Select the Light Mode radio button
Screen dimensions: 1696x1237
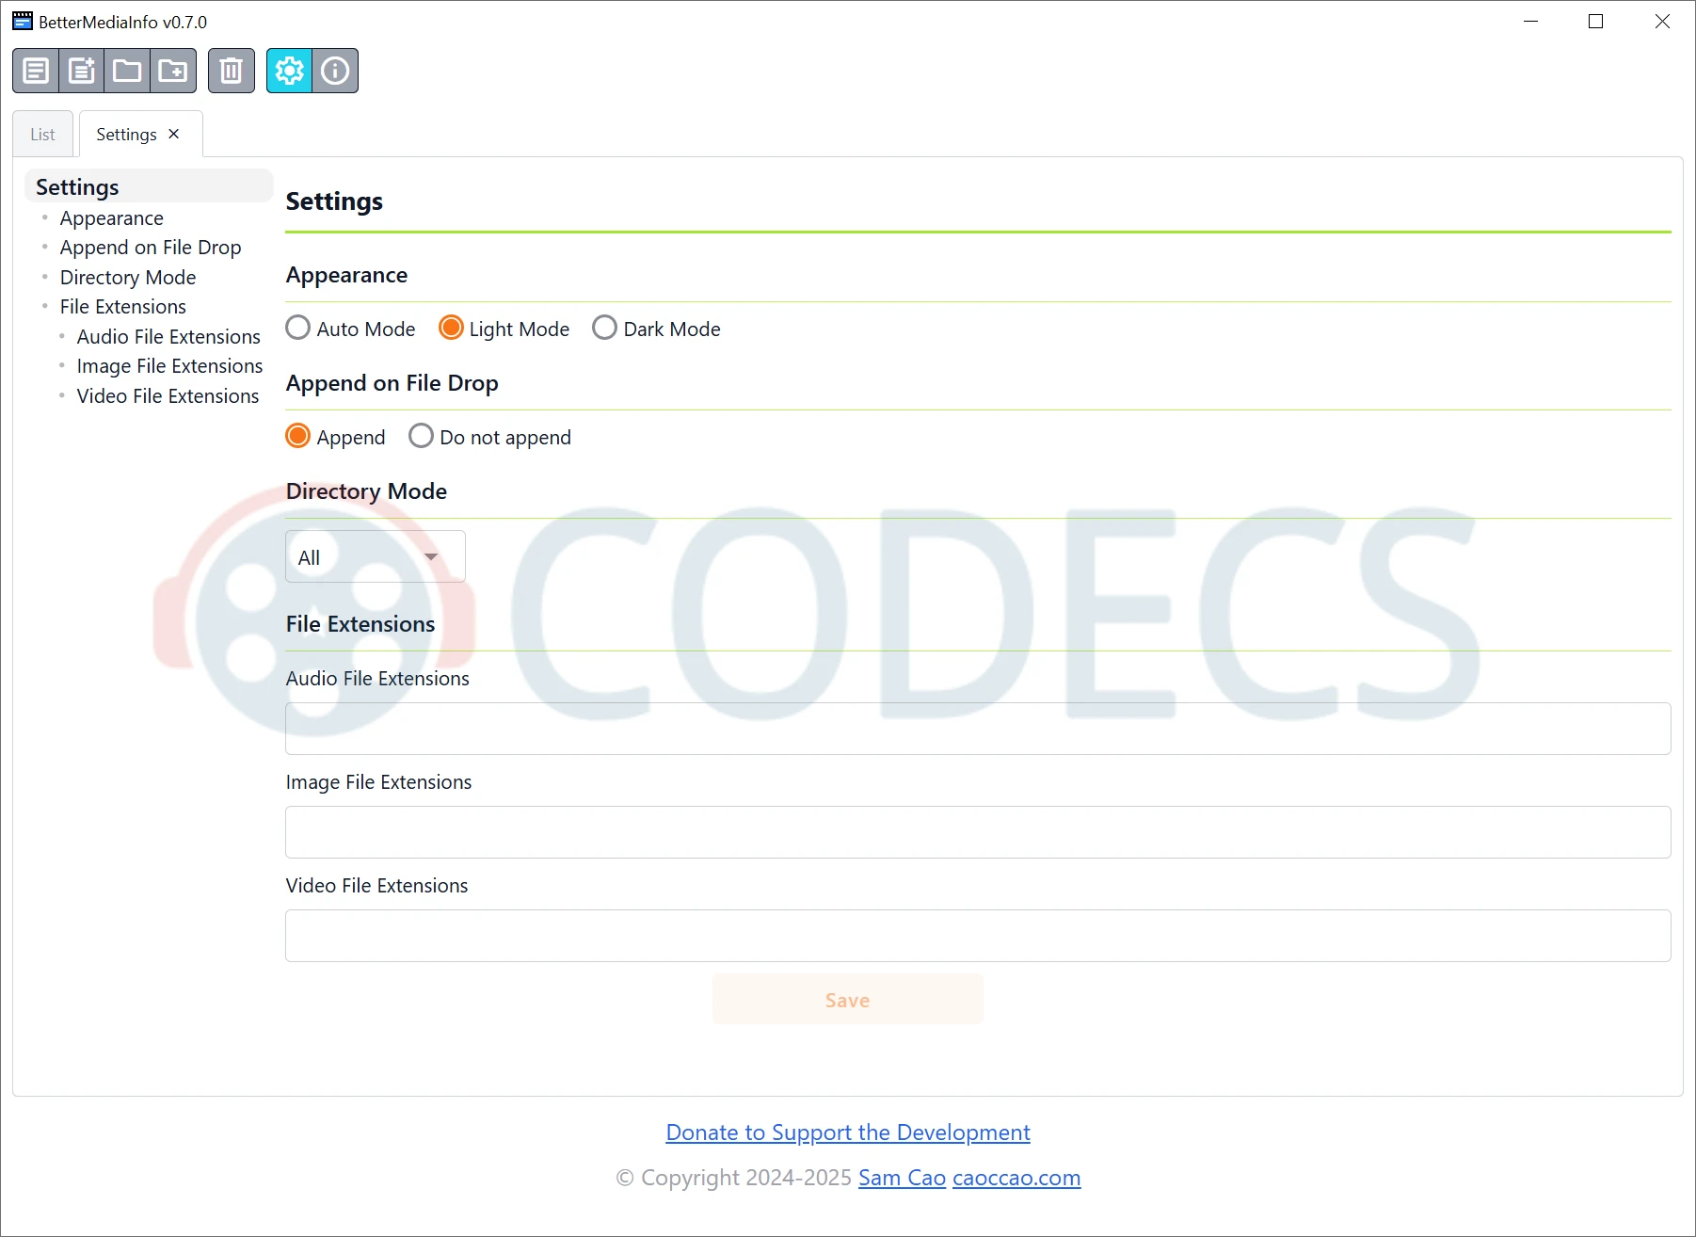click(x=451, y=328)
